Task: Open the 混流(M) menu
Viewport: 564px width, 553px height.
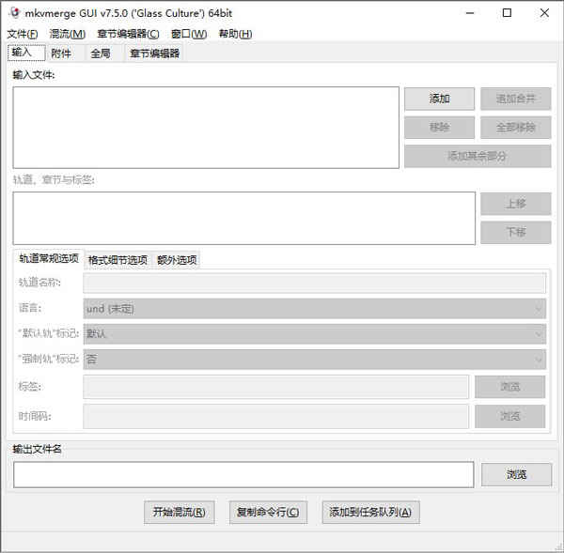Action: tap(68, 34)
